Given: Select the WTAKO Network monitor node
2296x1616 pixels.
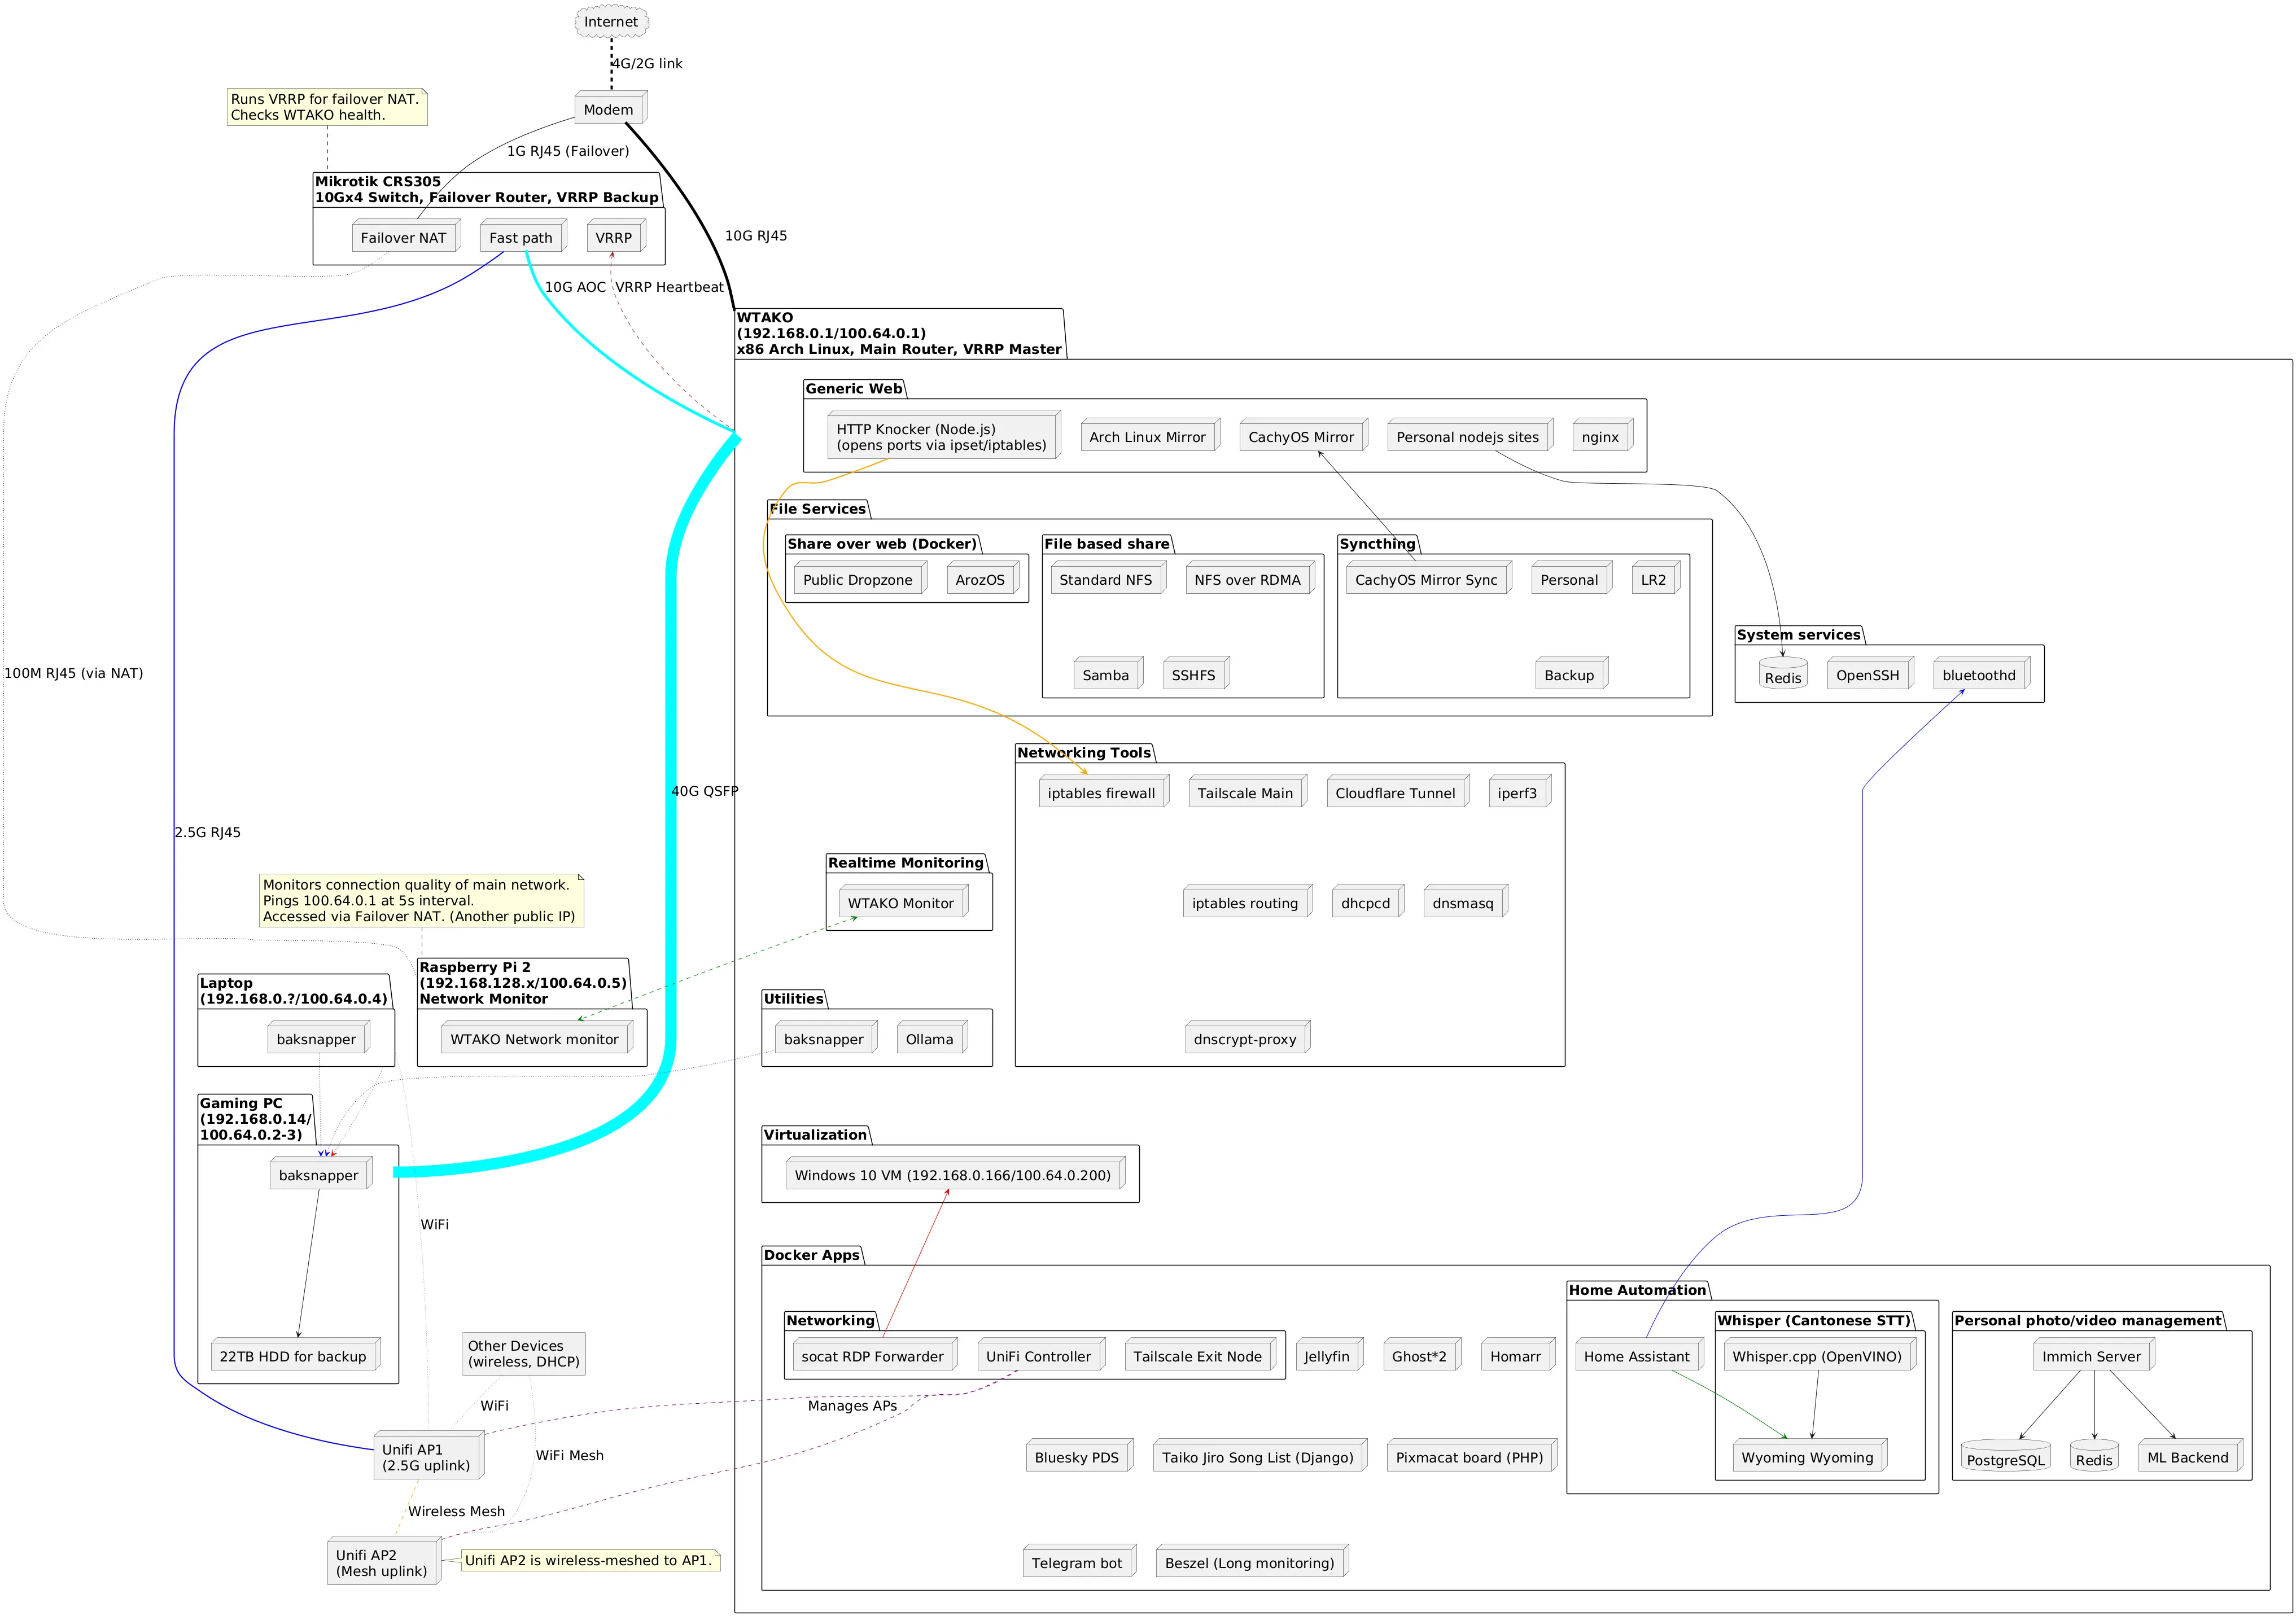Looking at the screenshot, I should [537, 1037].
